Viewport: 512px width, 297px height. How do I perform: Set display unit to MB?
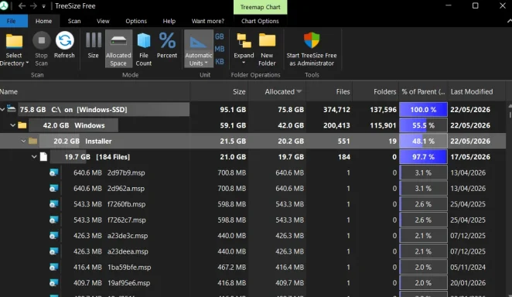(x=220, y=49)
